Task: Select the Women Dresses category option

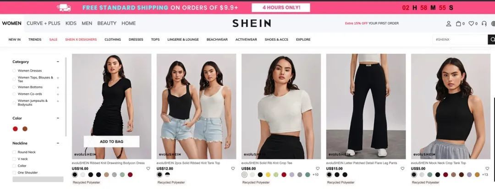Action: click(x=27, y=71)
